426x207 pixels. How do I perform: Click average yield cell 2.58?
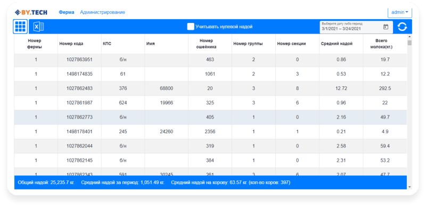341,146
